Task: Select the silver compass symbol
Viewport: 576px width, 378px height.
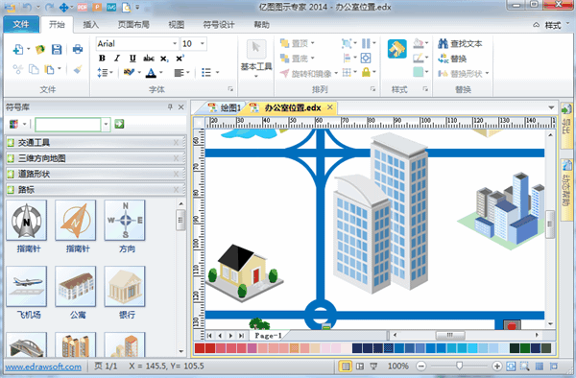Action: 27,221
